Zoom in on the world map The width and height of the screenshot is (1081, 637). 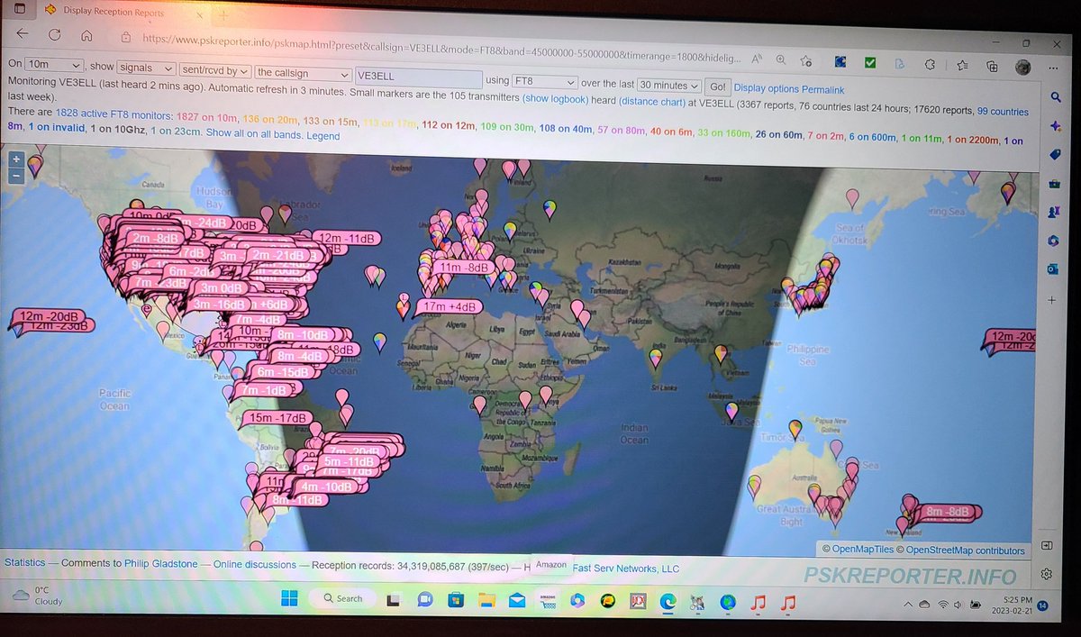click(15, 159)
